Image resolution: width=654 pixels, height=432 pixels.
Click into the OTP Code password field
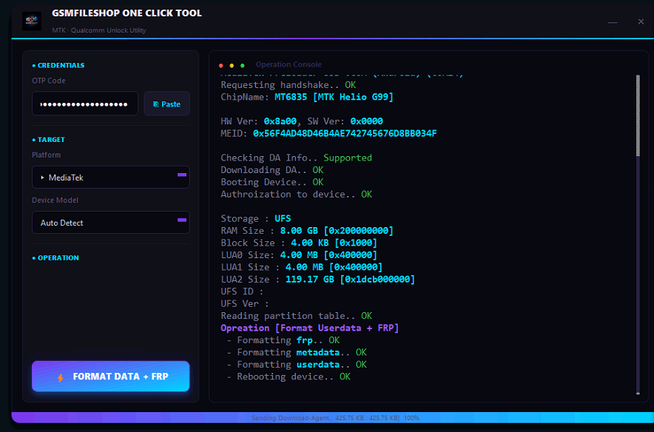(85, 104)
